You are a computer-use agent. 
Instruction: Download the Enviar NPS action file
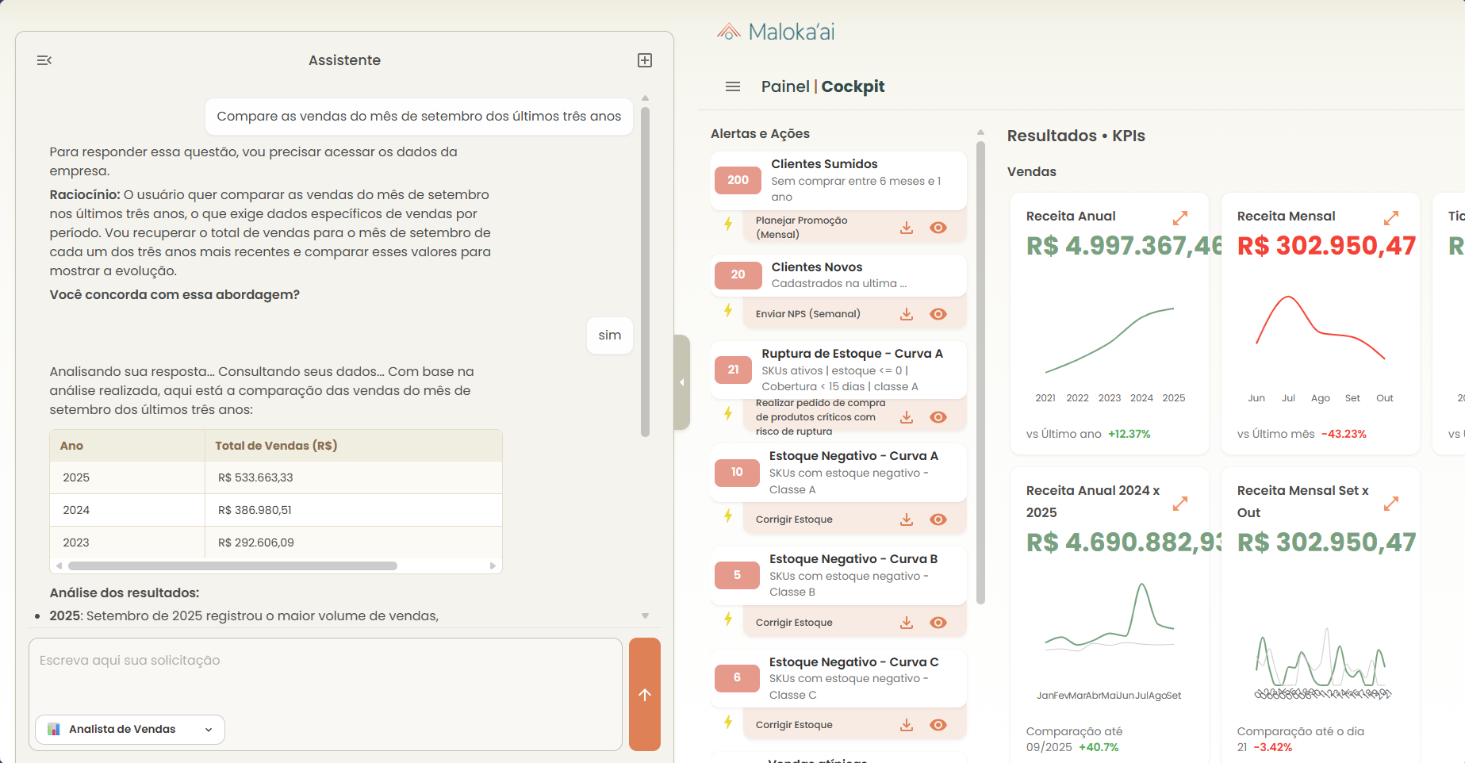click(907, 314)
